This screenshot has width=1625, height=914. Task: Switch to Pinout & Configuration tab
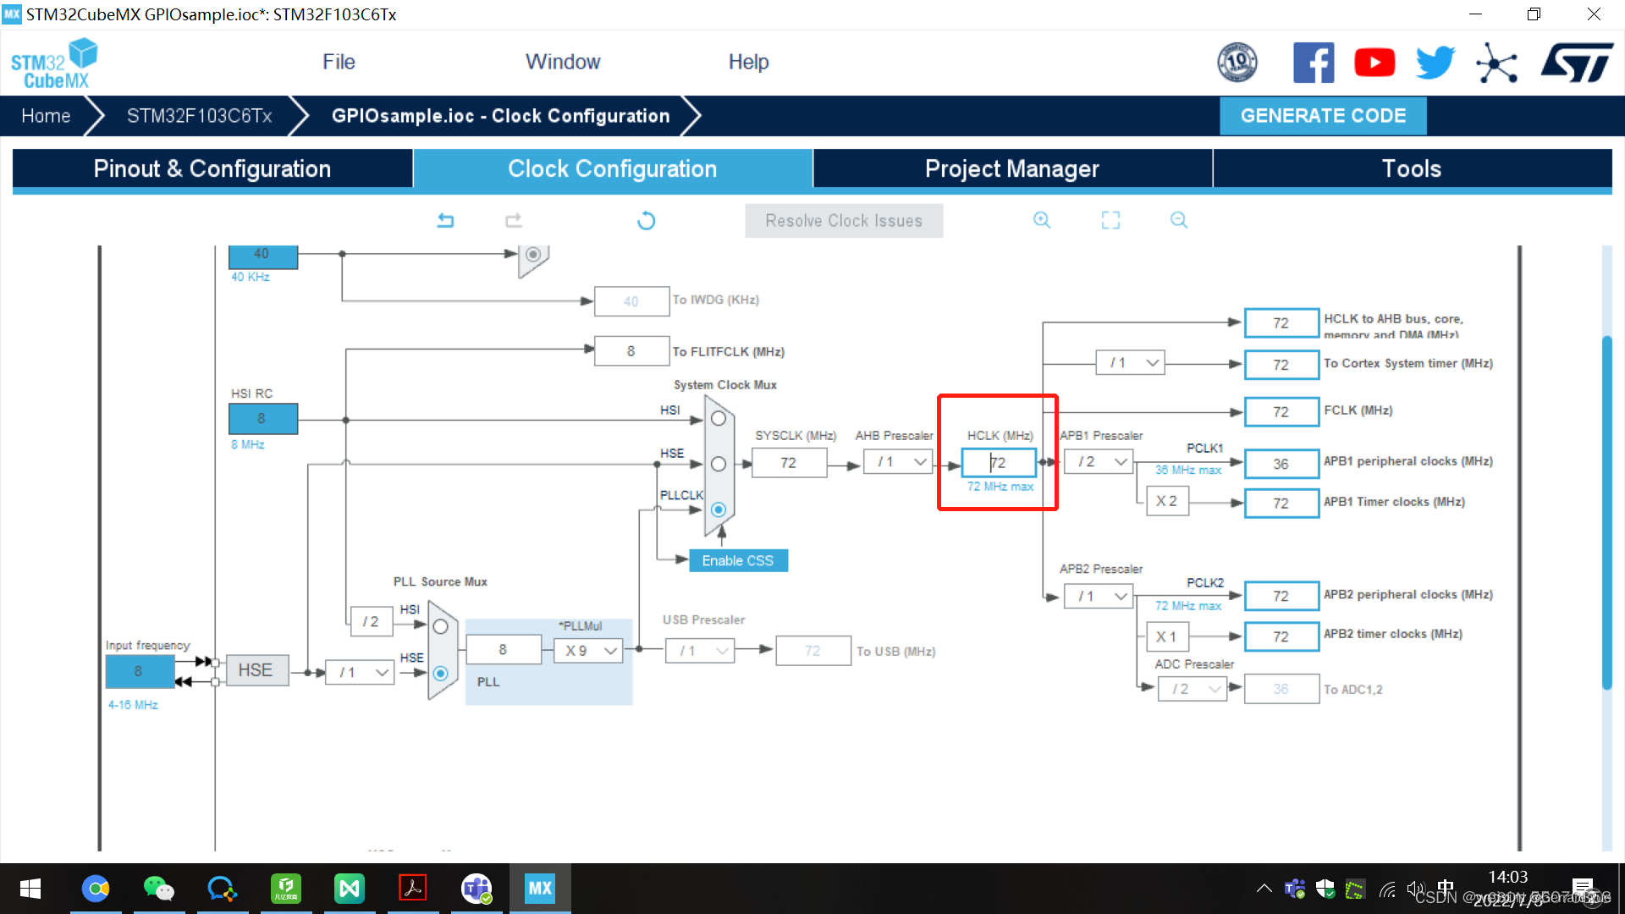[212, 168]
